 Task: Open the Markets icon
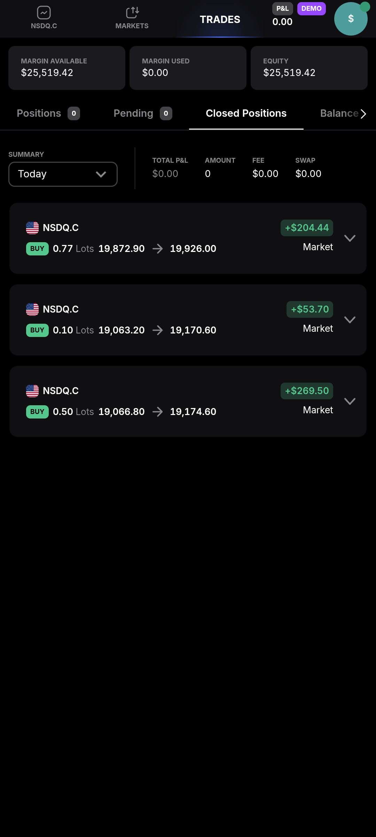[132, 13]
